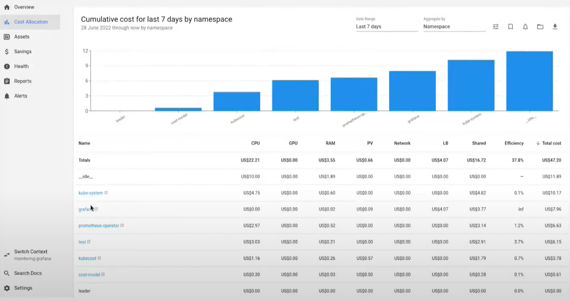This screenshot has height=301, width=570.
Task: Click the bookmark save report icon
Action: point(510,27)
